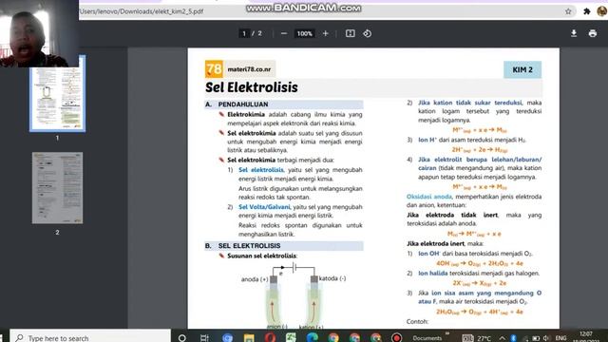Open Excel from the taskbar
This screenshot has width=608, height=342.
pos(291,338)
